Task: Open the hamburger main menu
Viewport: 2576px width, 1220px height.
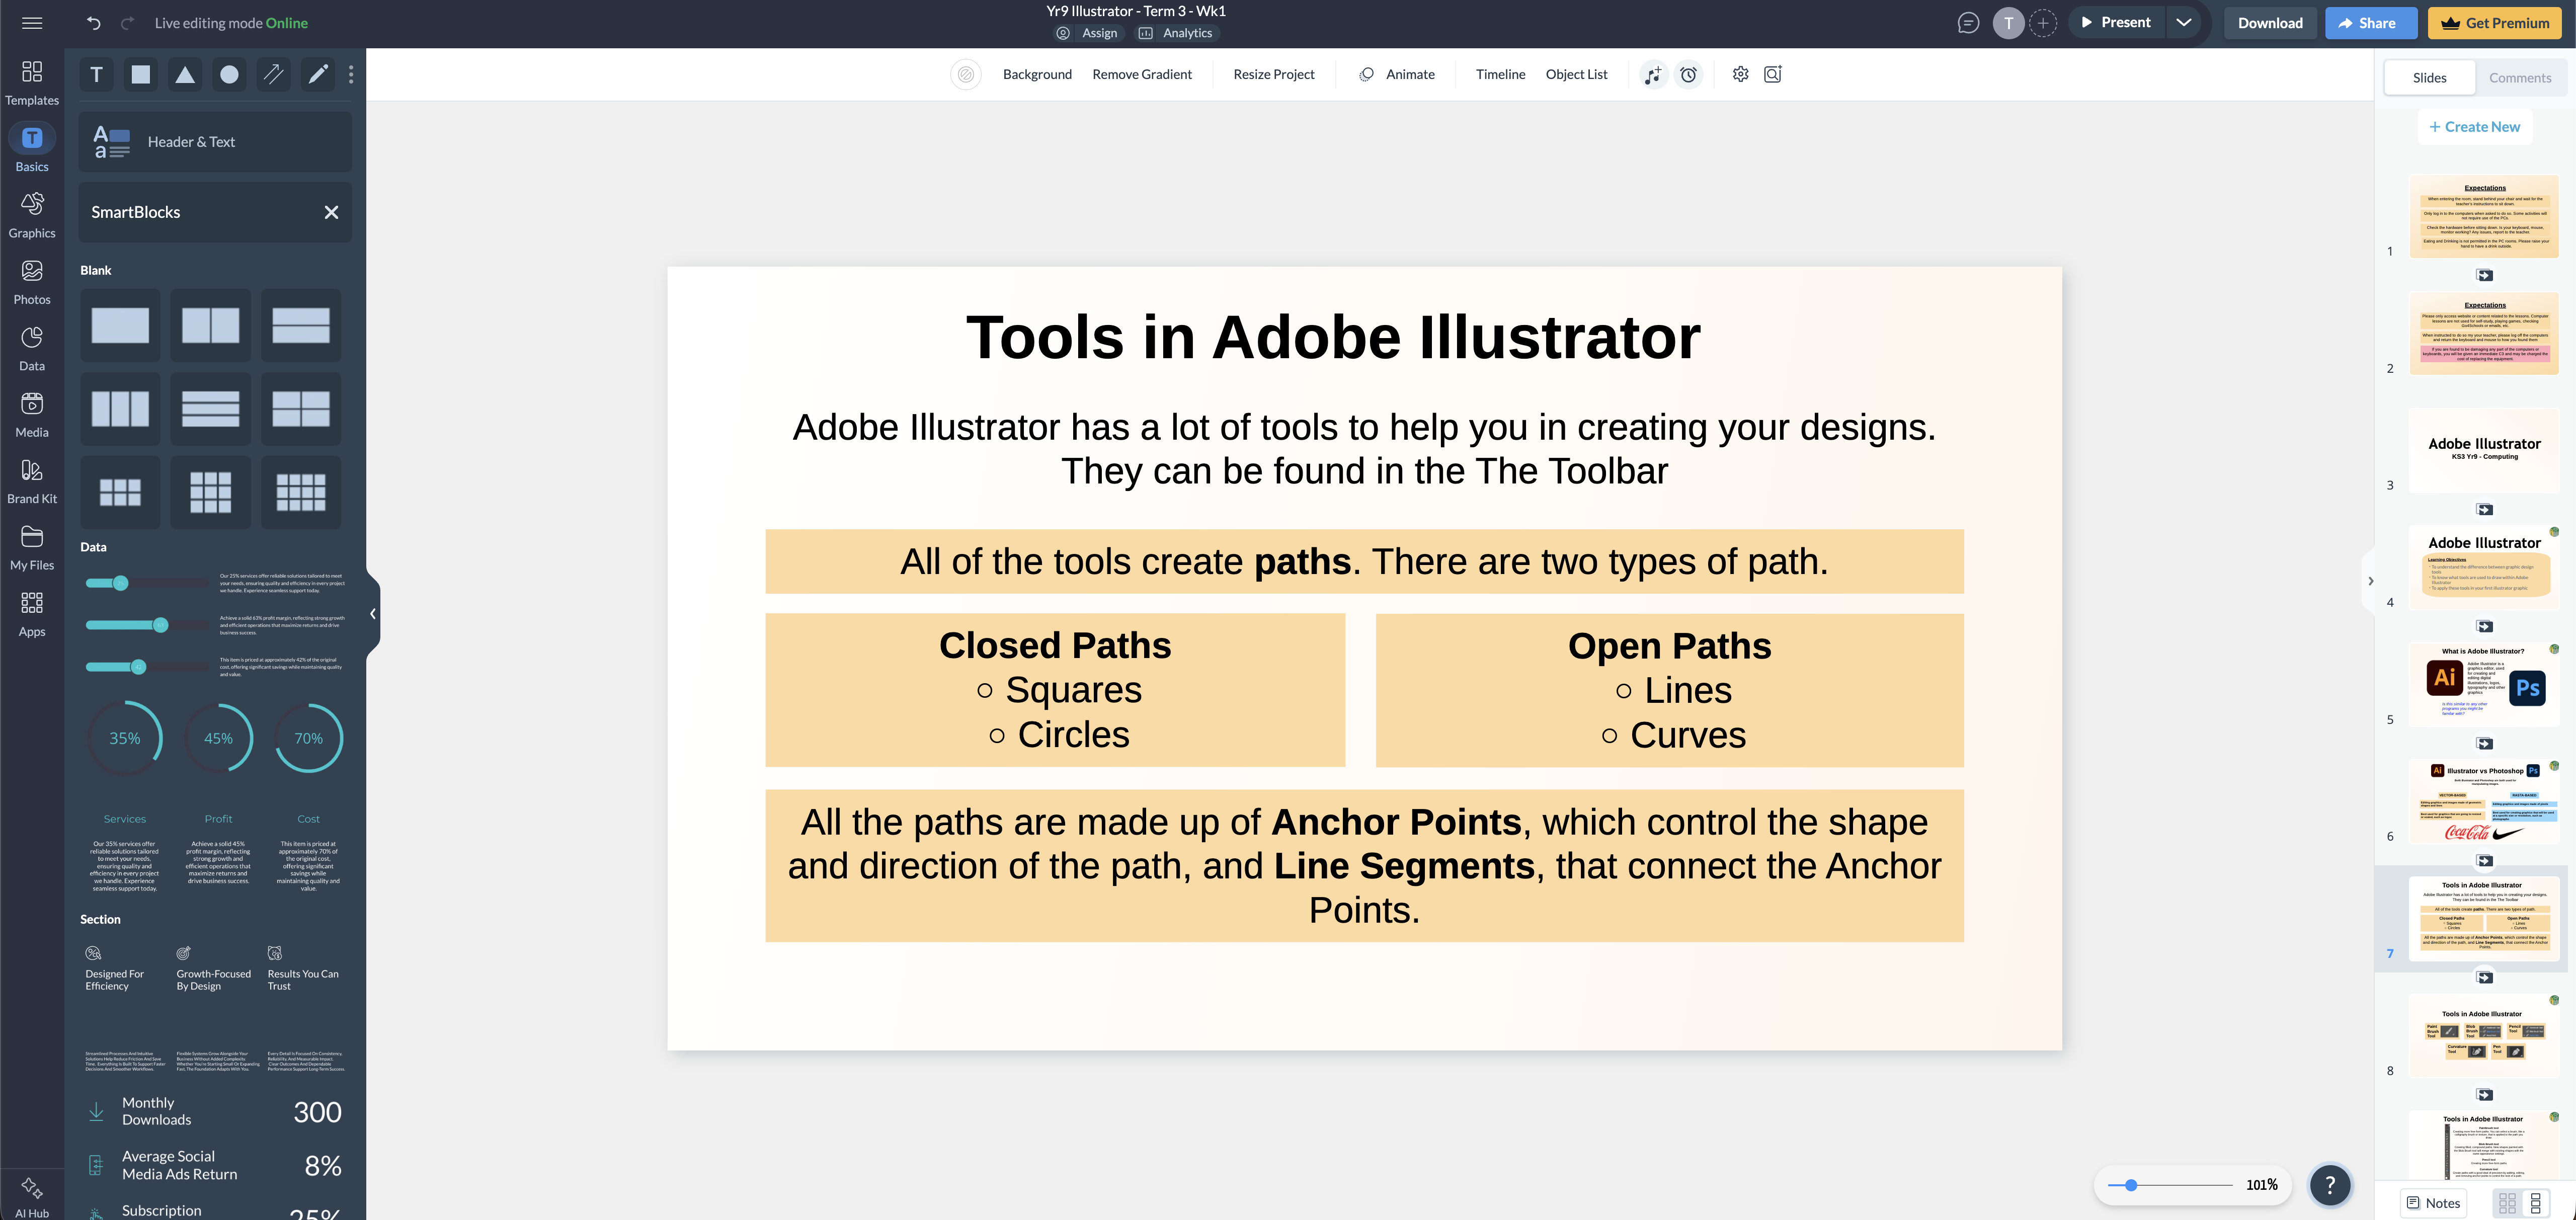Action: [x=32, y=23]
